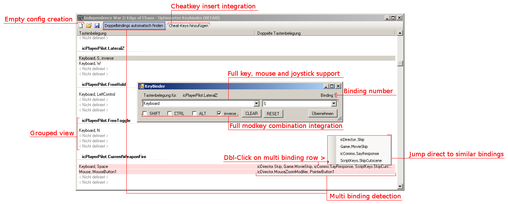Enable the CTRL modifier checkbox
Image resolution: width=508 pixels, height=204 pixels.
tap(169, 114)
